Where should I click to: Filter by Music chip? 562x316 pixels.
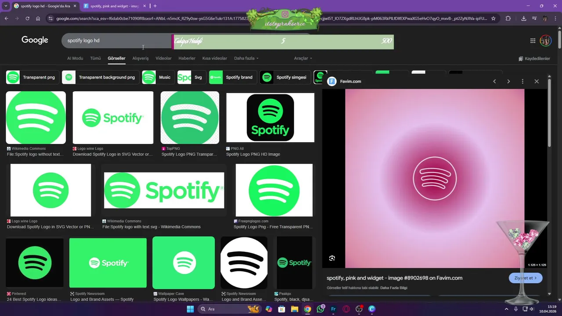point(158,77)
